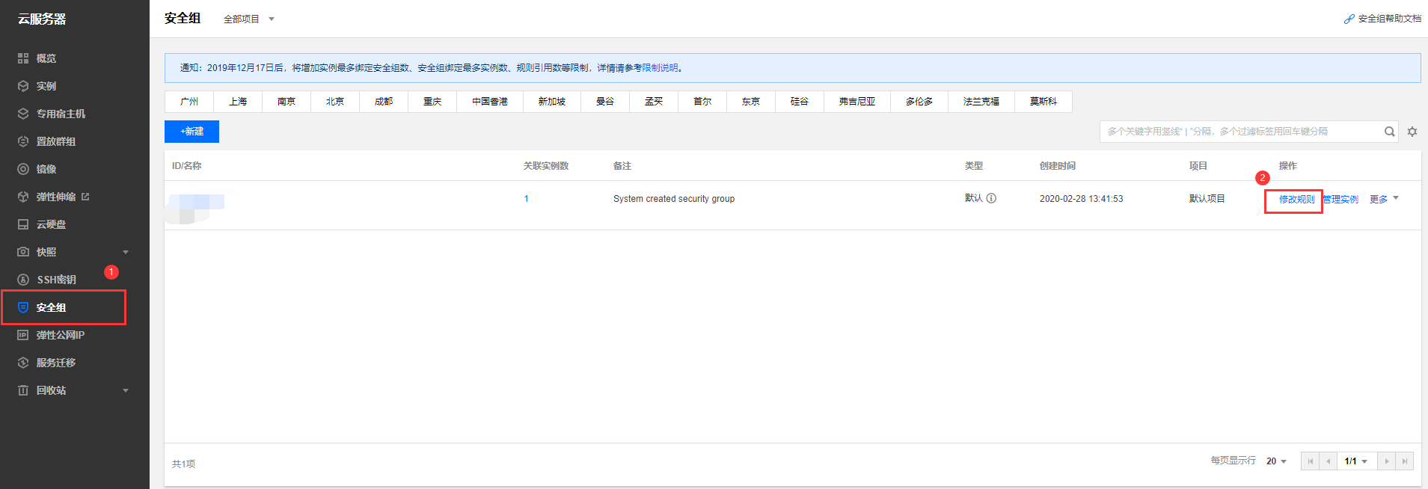Open 镜像 images page
The height and width of the screenshot is (489, 1428).
46,169
